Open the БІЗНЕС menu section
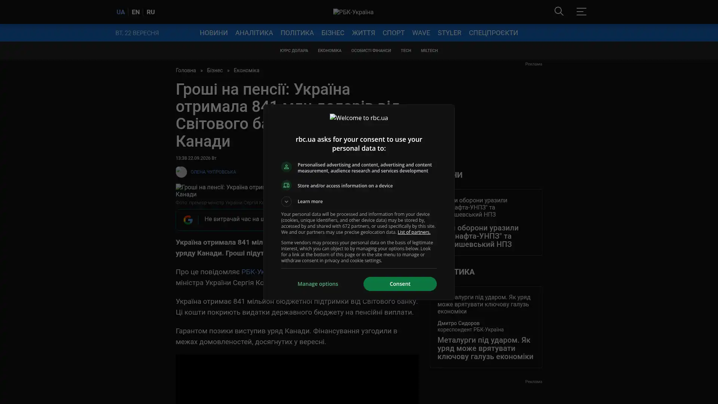The height and width of the screenshot is (404, 718). point(333,33)
